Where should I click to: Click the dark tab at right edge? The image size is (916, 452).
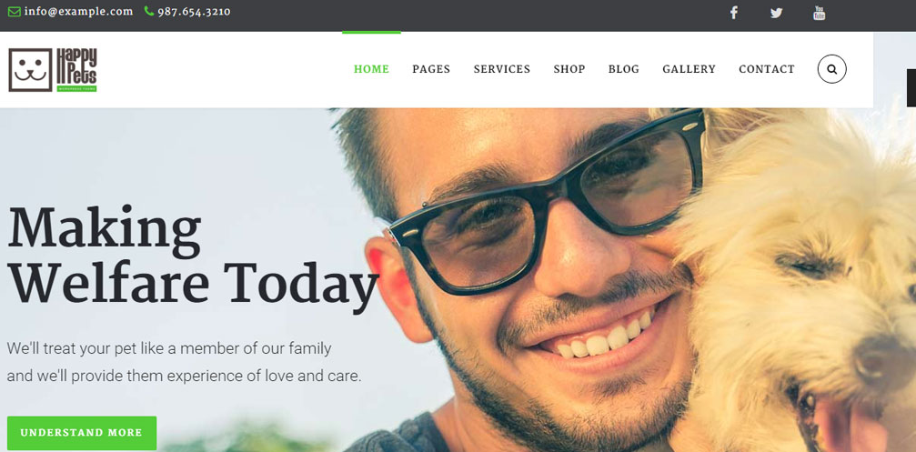coord(911,87)
